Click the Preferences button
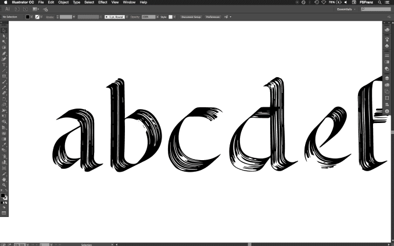The image size is (394, 246). pos(213,17)
